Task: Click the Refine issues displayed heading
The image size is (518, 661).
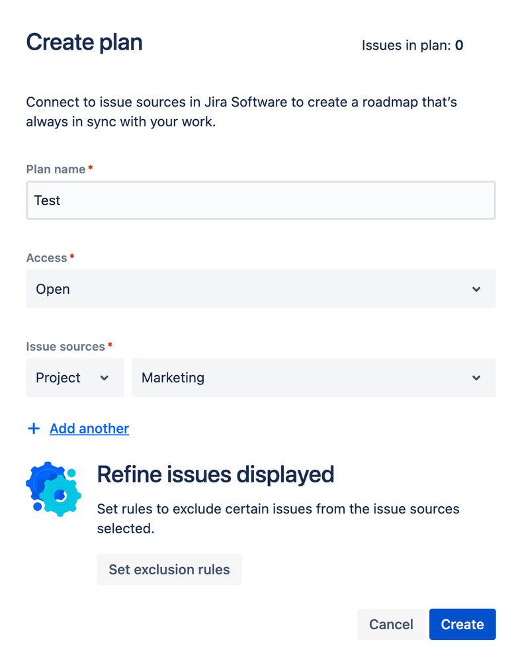Action: pyautogui.click(x=215, y=474)
